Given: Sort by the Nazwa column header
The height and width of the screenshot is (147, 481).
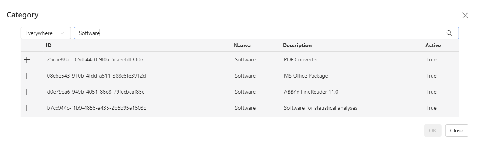Looking at the screenshot, I should point(242,45).
